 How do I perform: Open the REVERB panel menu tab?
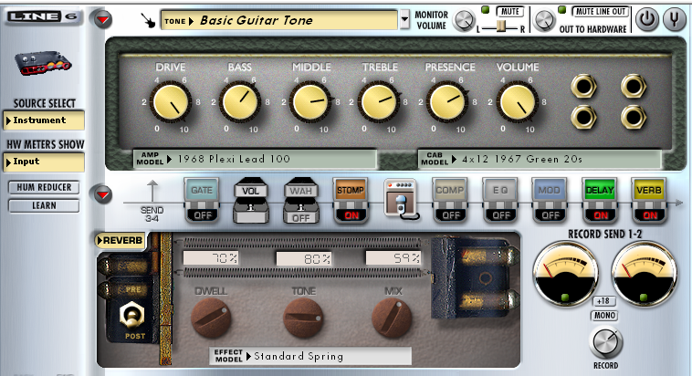(x=120, y=241)
